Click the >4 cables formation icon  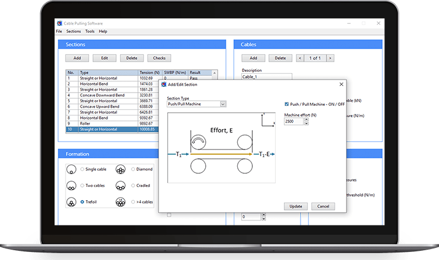coord(121,202)
